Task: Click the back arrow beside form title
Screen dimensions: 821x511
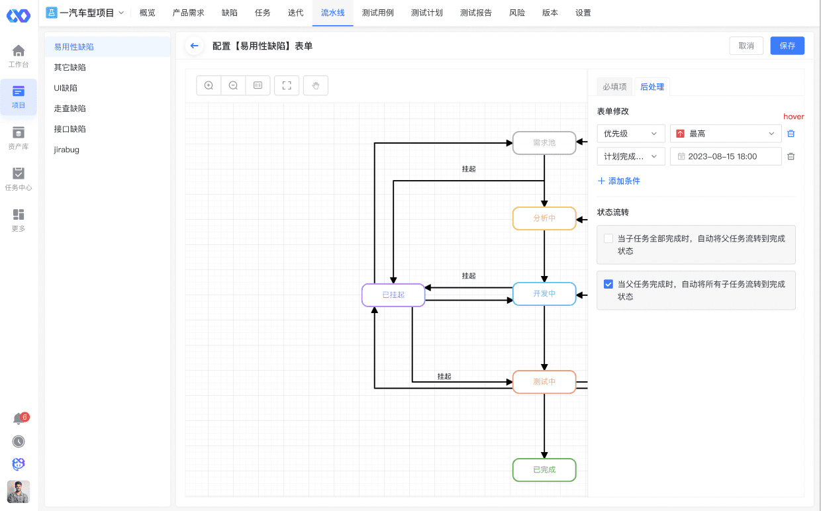Action: 194,46
